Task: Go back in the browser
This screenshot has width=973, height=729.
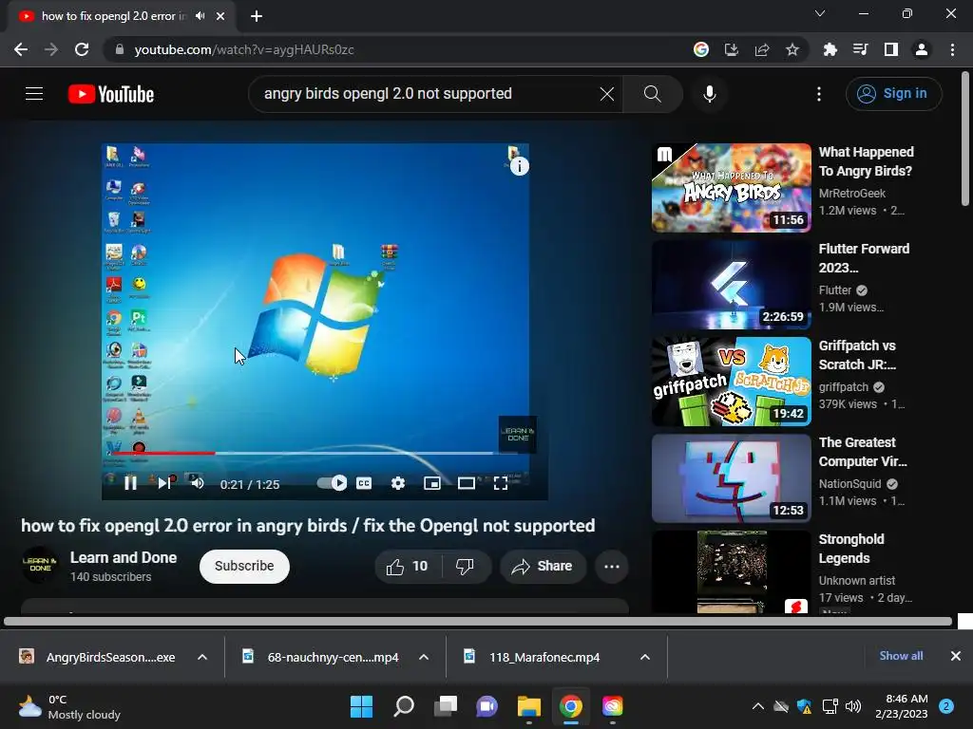Action: (x=21, y=49)
